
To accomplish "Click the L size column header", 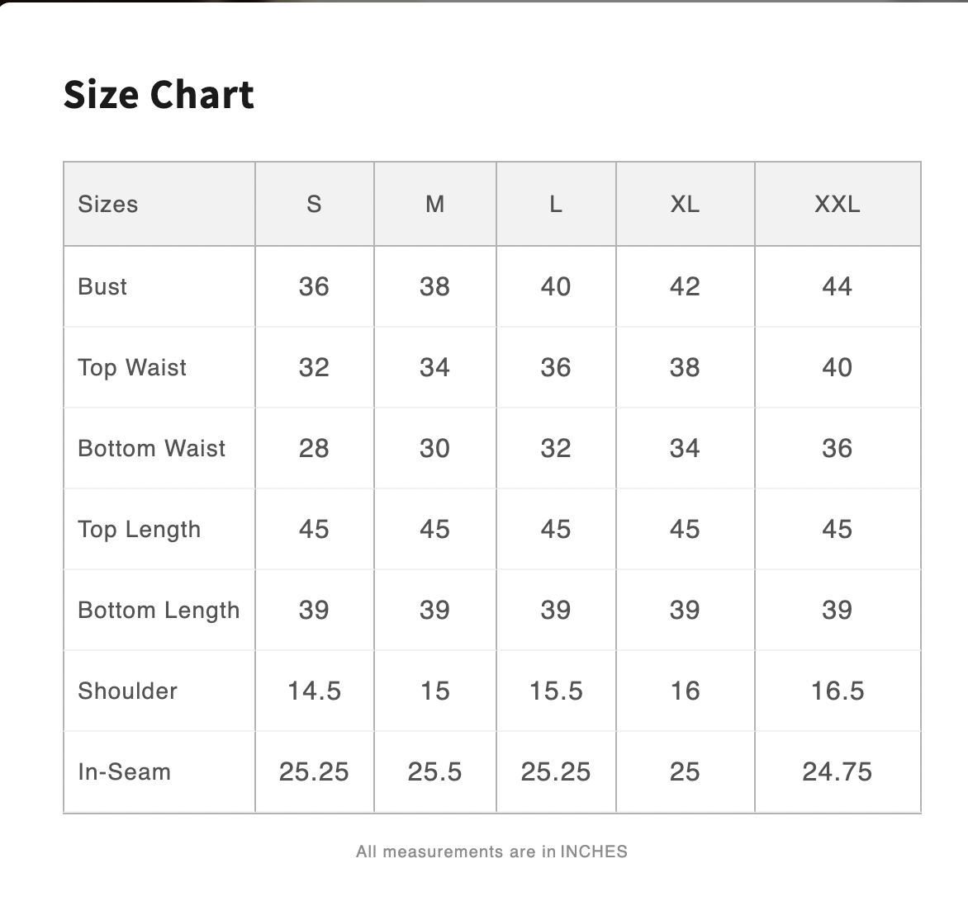I will (x=556, y=204).
